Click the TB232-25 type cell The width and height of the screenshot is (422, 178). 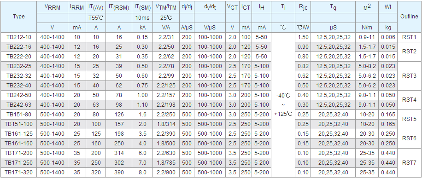[x=18, y=66]
